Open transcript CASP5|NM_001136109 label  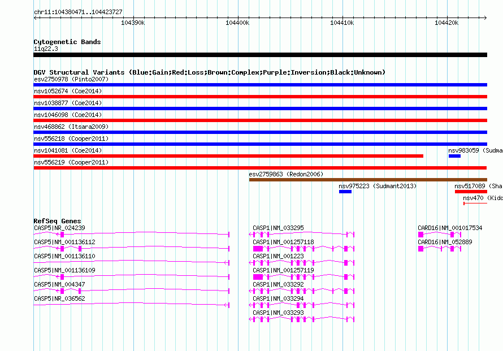pyautogui.click(x=65, y=271)
